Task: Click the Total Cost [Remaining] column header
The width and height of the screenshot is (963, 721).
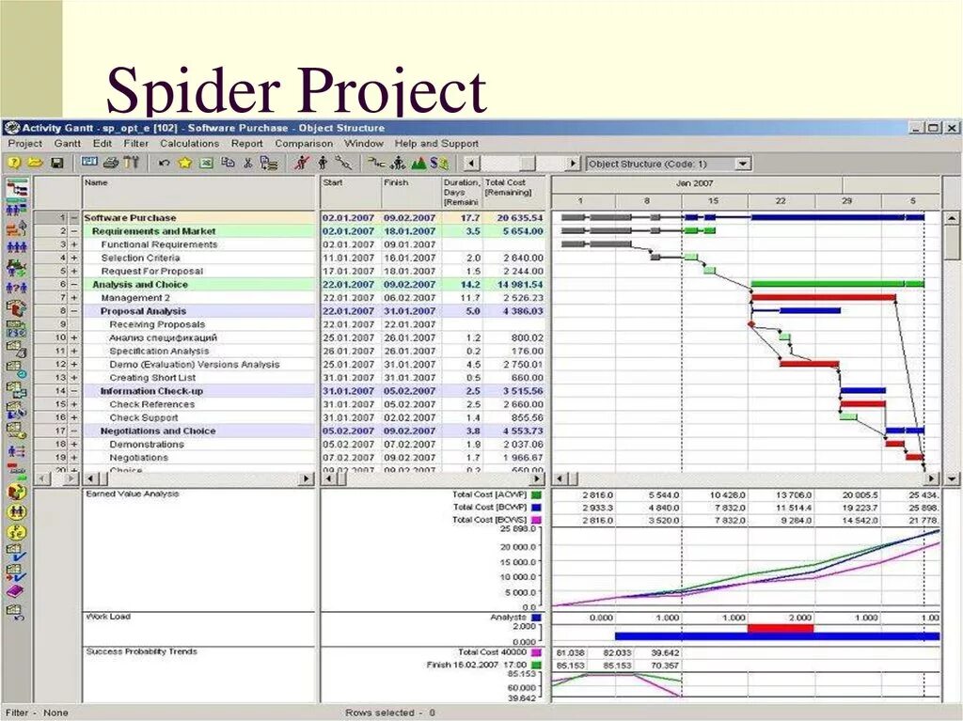Action: click(x=514, y=192)
